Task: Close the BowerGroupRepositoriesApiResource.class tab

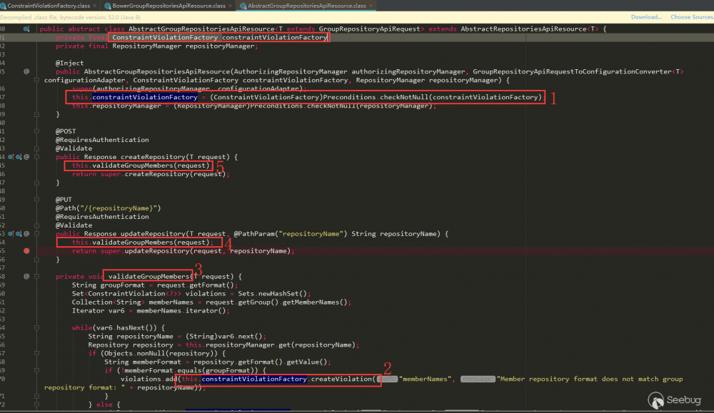Action: (231, 6)
